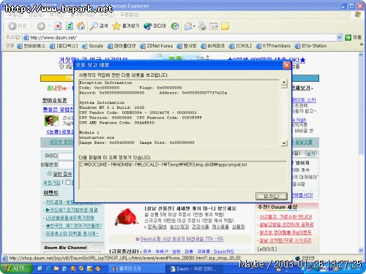Click the first quick launch icon beside Start
This screenshot has height=274, width=366.
click(40, 268)
